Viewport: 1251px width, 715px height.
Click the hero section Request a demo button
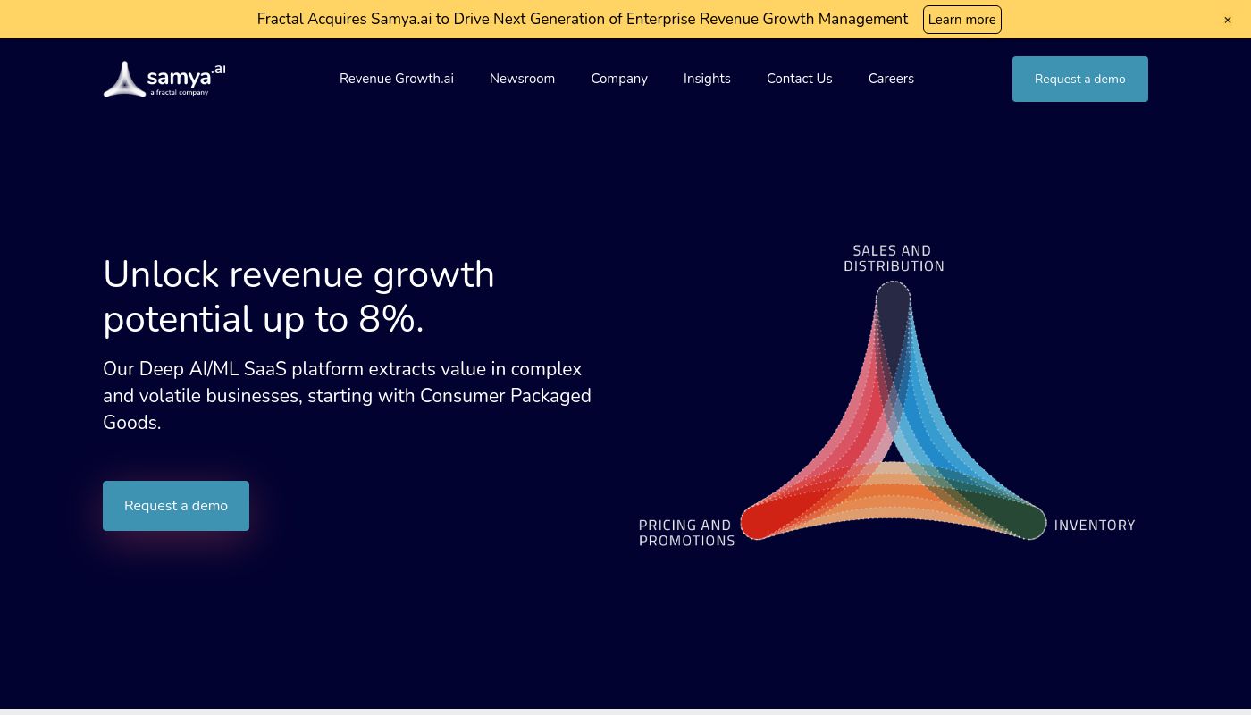point(176,506)
